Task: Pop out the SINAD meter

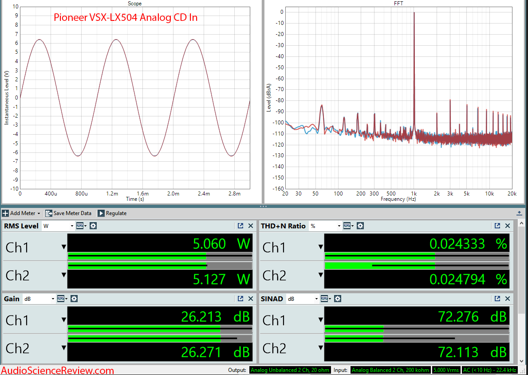Action: (x=497, y=299)
